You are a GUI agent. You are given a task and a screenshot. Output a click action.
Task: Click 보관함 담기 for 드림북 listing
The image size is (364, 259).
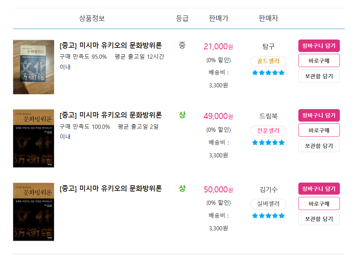pyautogui.click(x=319, y=146)
